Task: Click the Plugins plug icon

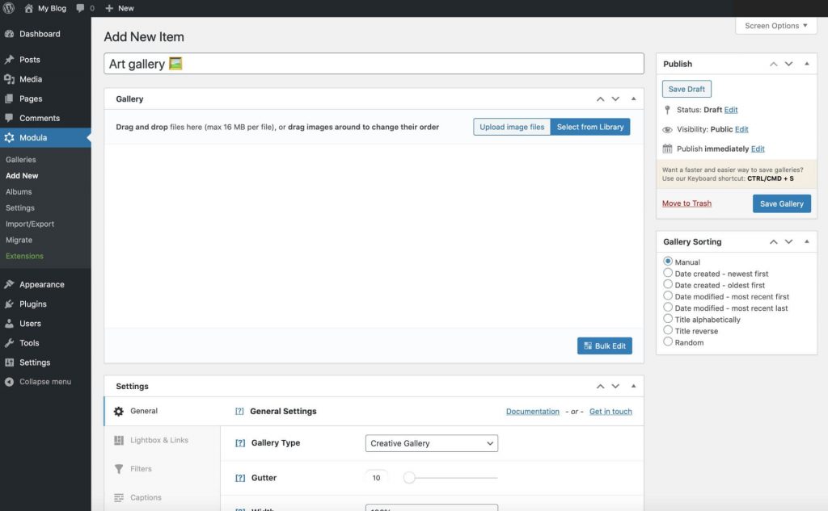Action: 9,304
